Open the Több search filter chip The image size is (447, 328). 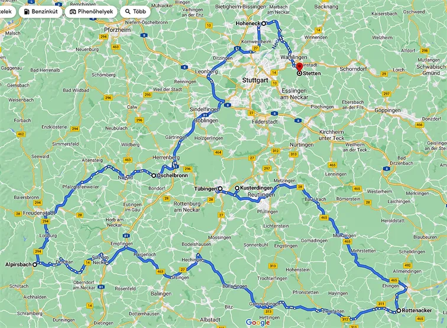click(x=135, y=12)
